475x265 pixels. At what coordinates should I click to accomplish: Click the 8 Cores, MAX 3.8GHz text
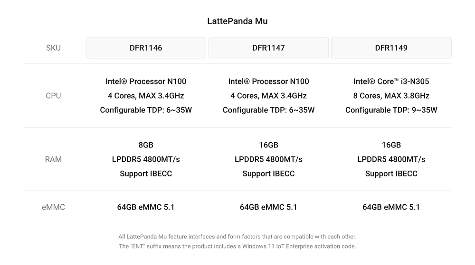pyautogui.click(x=391, y=96)
